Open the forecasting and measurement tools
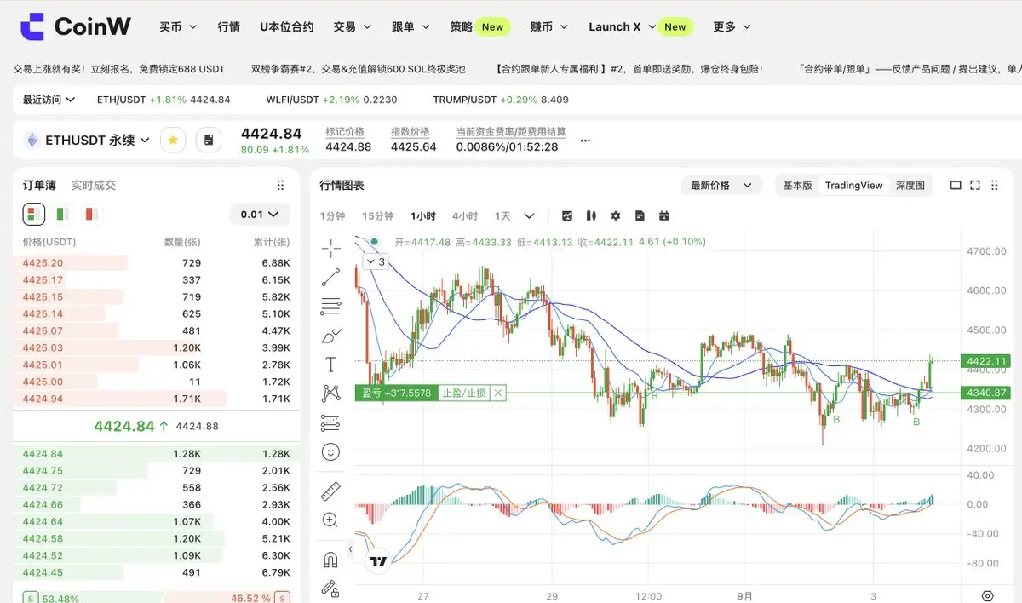Screen dimensions: 1022x603 tap(330, 422)
